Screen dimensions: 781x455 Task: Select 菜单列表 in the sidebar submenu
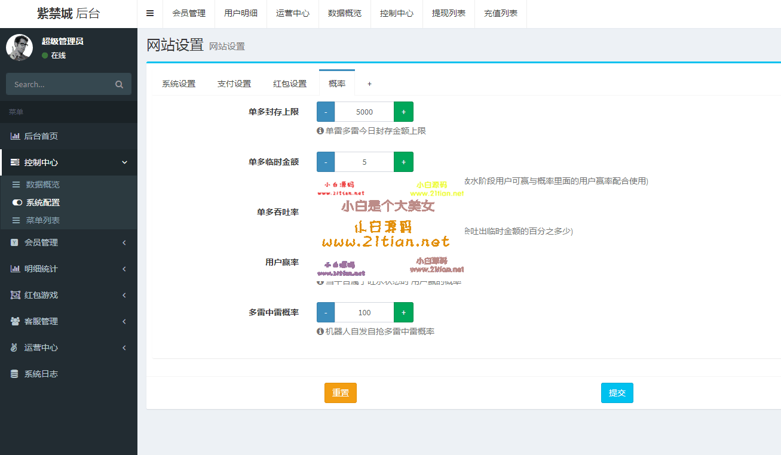click(x=42, y=220)
